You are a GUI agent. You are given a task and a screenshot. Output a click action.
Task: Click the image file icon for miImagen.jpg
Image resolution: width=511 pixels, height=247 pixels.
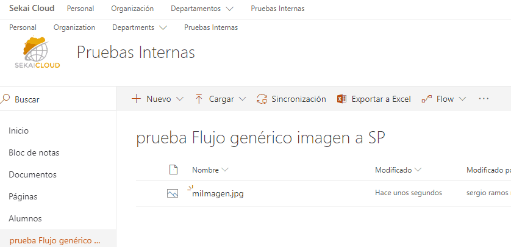173,193
